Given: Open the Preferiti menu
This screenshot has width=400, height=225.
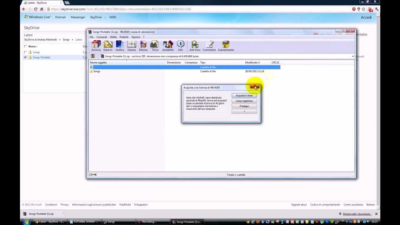Looking at the screenshot, I should (124, 37).
